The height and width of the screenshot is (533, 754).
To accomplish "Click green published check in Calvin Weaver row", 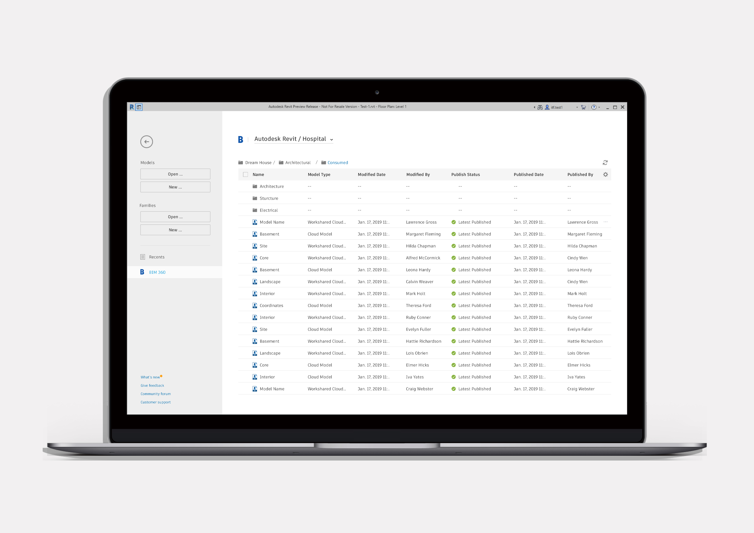I will pos(454,282).
